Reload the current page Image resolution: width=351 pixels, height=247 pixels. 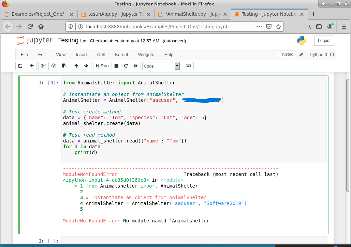coord(30,27)
